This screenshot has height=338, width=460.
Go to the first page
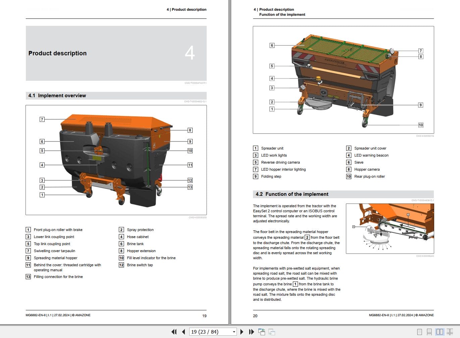point(174,332)
